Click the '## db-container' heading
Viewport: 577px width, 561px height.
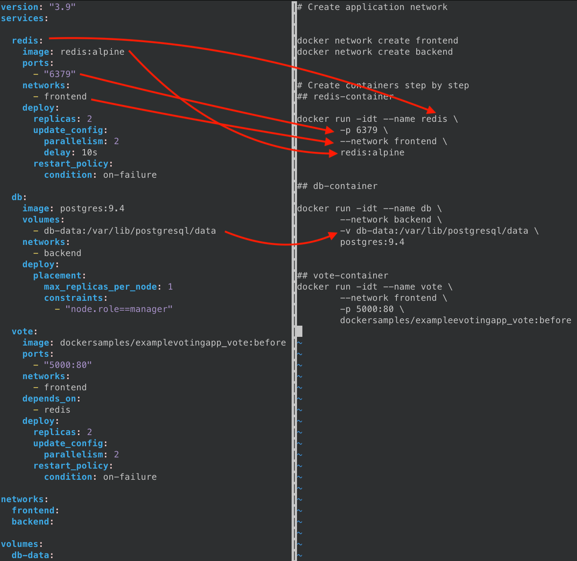click(337, 186)
